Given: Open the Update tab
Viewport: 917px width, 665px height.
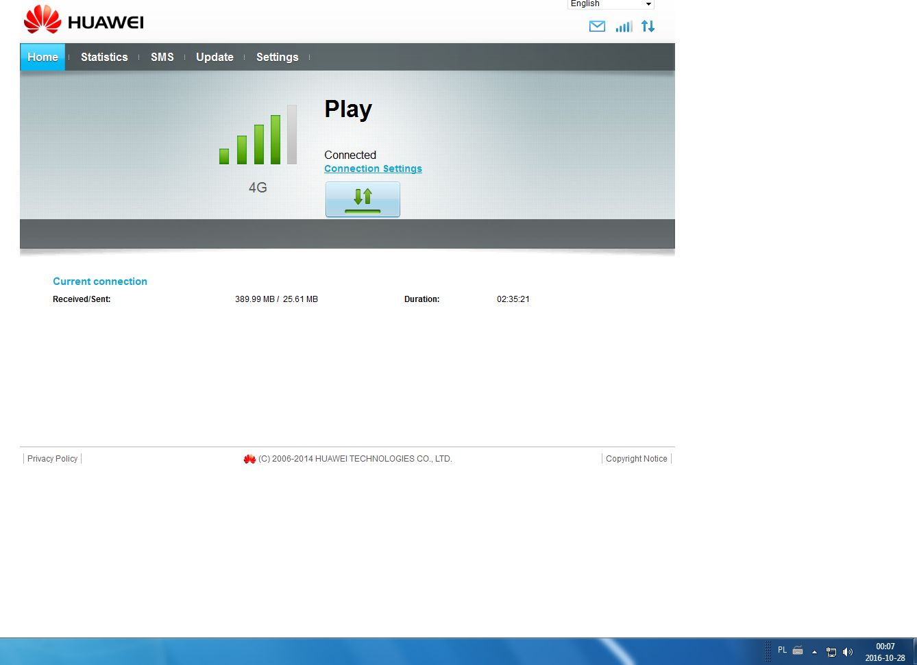Looking at the screenshot, I should [215, 57].
